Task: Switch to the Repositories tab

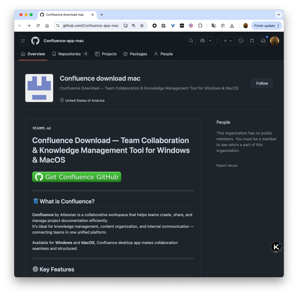Action: (x=70, y=54)
